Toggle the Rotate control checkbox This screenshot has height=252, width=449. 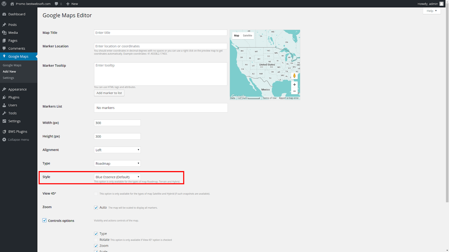[x=96, y=240]
